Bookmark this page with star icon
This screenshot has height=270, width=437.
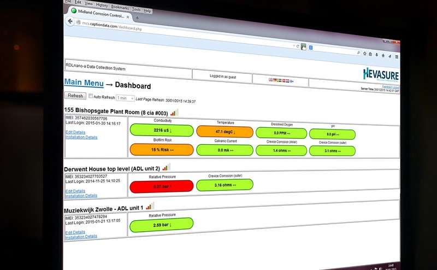coord(365,54)
